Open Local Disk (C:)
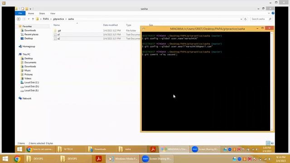The width and height of the screenshot is (290, 163). coord(32,82)
